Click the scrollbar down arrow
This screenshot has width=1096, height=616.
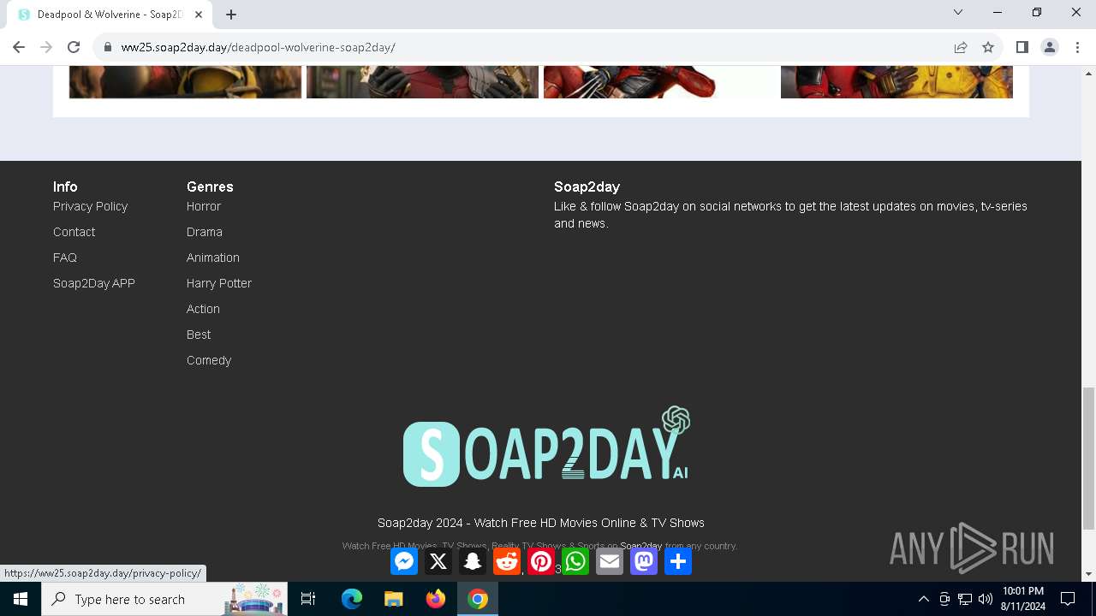(x=1088, y=574)
